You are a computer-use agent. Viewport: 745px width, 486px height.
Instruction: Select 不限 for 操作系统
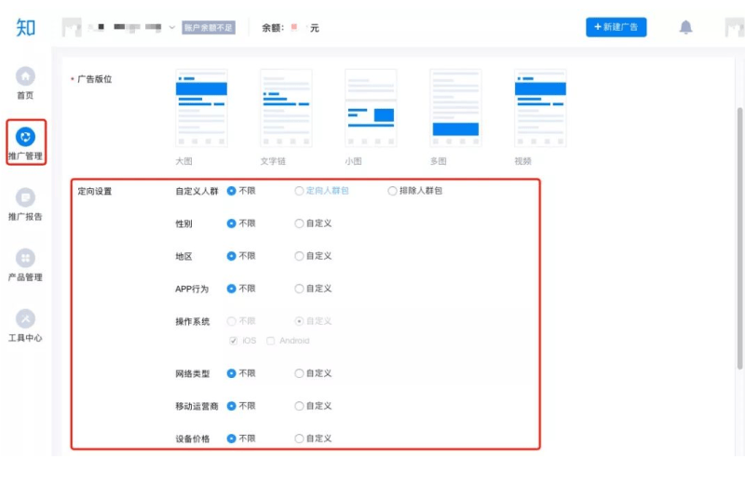tap(231, 321)
